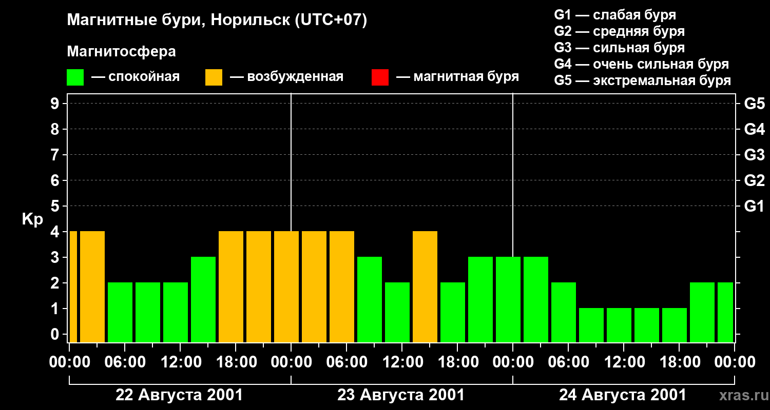
Task: Click the red 'магнитная буря' legend swatch
Action: coord(380,77)
